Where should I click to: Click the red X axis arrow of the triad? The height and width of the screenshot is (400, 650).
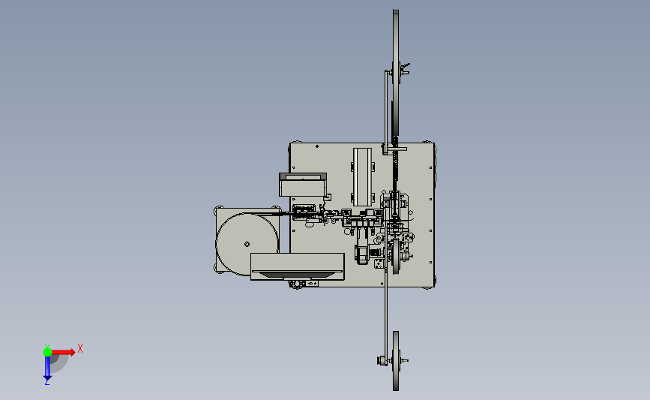click(x=63, y=352)
